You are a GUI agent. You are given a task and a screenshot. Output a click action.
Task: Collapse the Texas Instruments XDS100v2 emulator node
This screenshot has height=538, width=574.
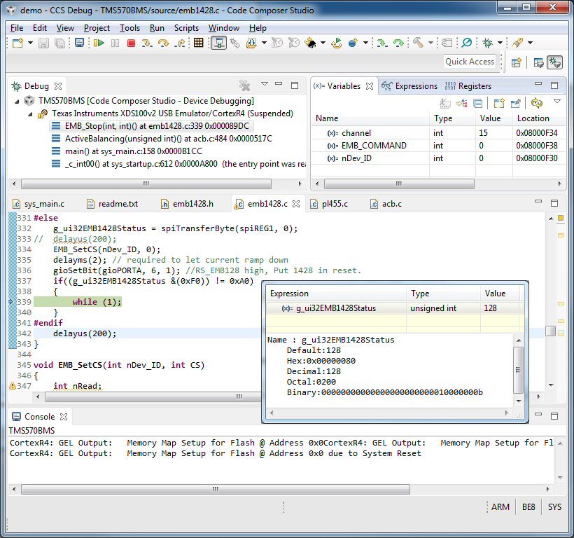tap(30, 114)
